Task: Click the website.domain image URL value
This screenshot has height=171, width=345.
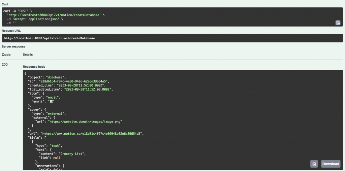Action: 85,122
